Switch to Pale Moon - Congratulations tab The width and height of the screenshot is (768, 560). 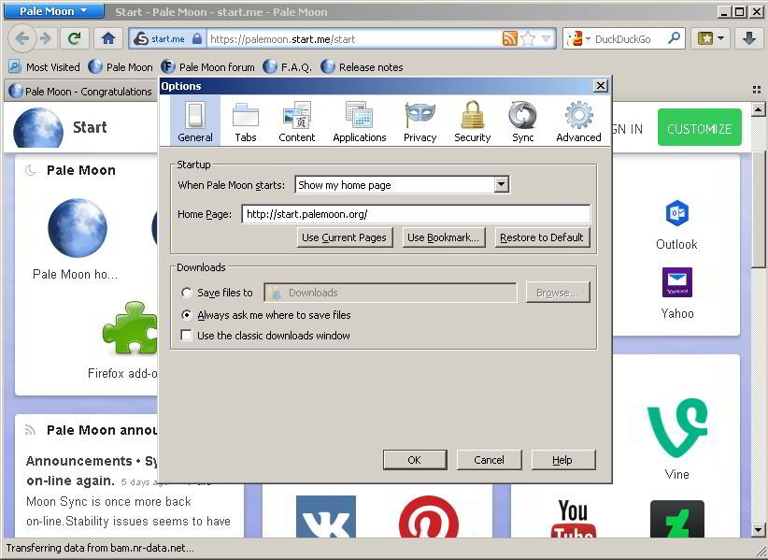pos(81,91)
